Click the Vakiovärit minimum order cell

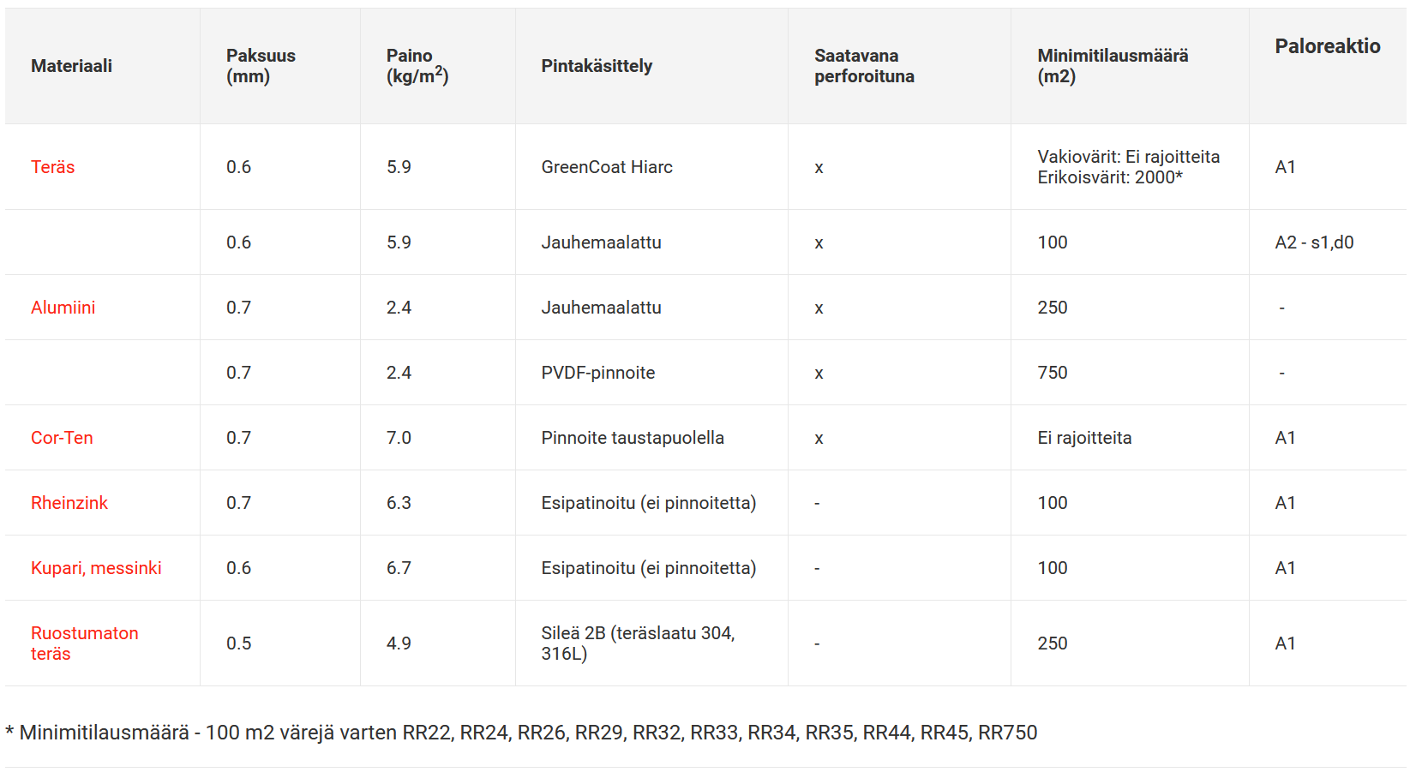click(x=1128, y=167)
